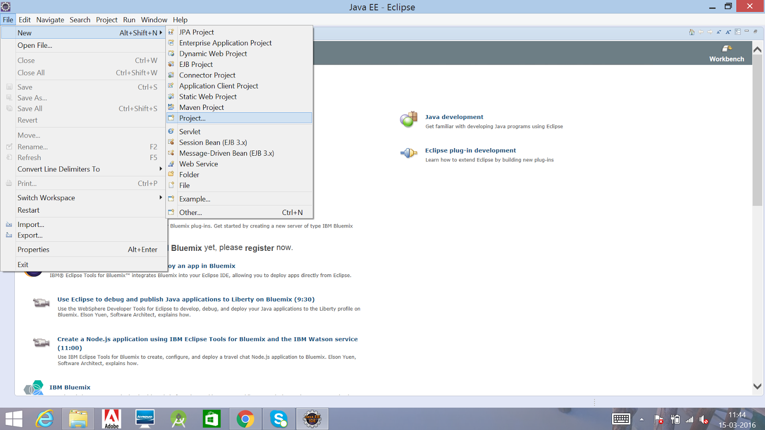Click the Navigate Forward arrow in Welcome toolbar

pos(710,32)
